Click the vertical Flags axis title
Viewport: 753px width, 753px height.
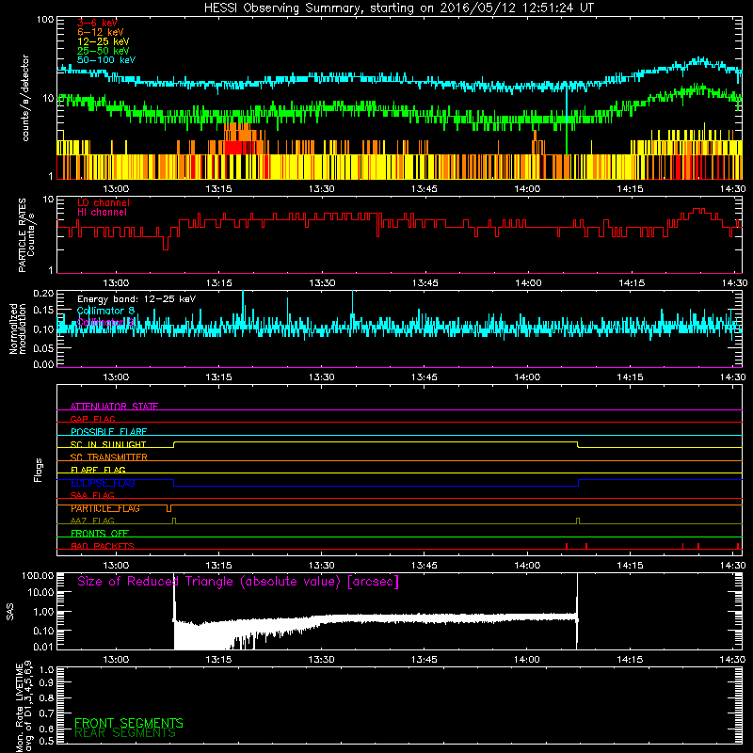tap(39, 470)
